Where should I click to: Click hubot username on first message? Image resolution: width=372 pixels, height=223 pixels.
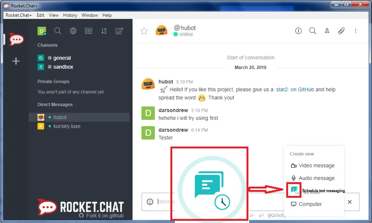pos(166,82)
